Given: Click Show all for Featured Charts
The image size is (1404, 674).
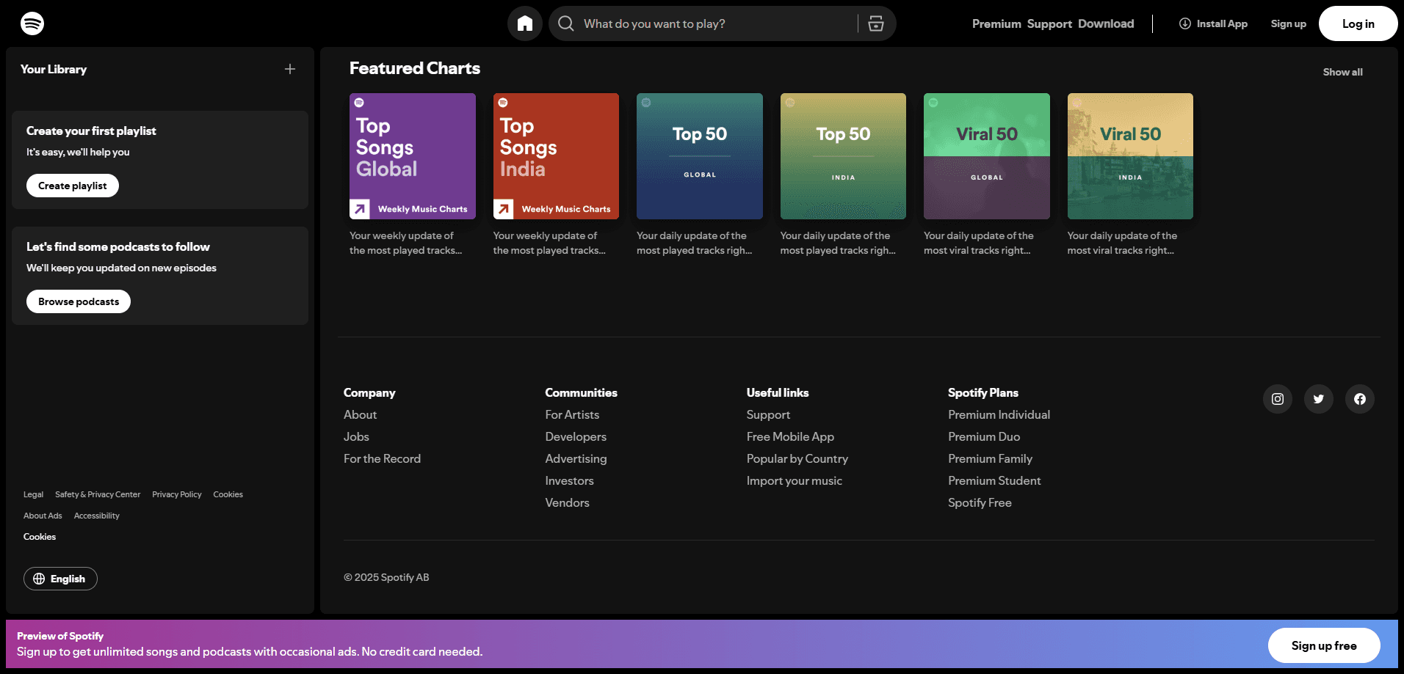Looking at the screenshot, I should (x=1342, y=72).
